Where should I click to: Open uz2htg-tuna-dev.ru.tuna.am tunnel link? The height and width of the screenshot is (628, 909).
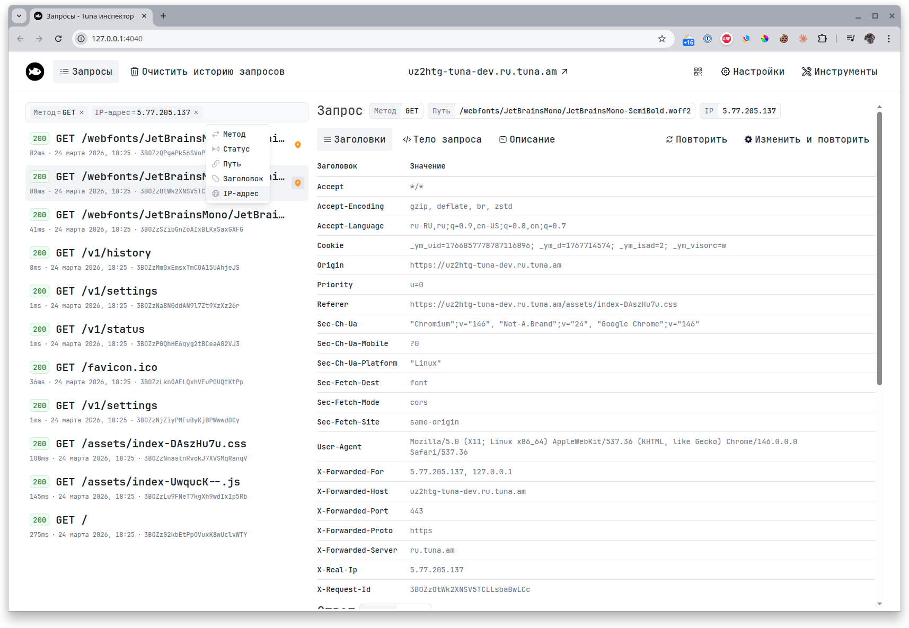pyautogui.click(x=488, y=72)
